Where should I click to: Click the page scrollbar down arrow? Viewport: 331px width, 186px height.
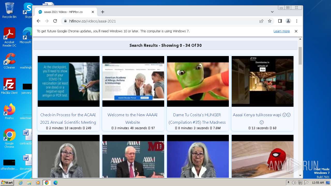click(x=300, y=175)
